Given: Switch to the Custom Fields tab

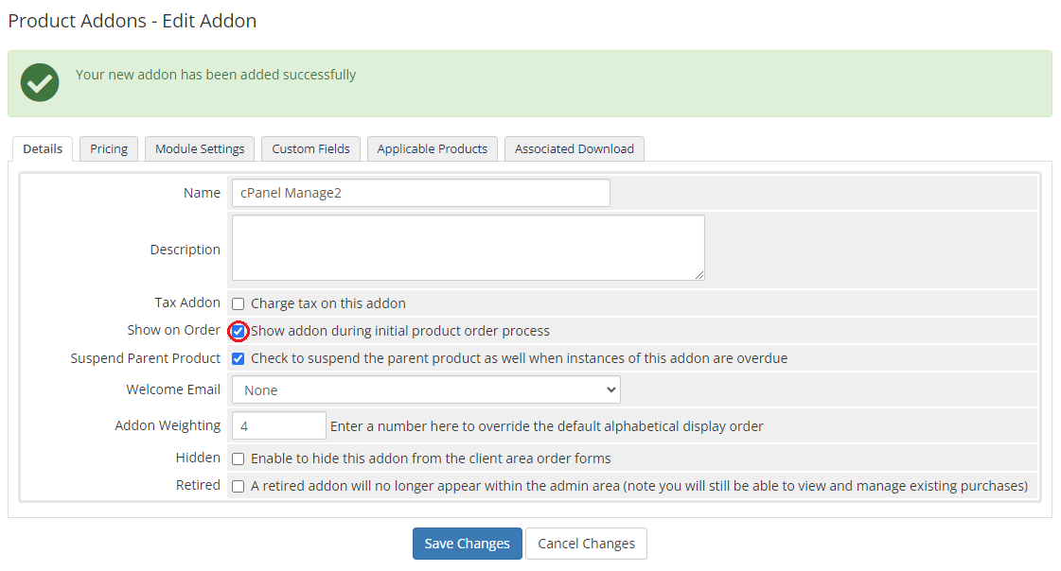Looking at the screenshot, I should (310, 148).
